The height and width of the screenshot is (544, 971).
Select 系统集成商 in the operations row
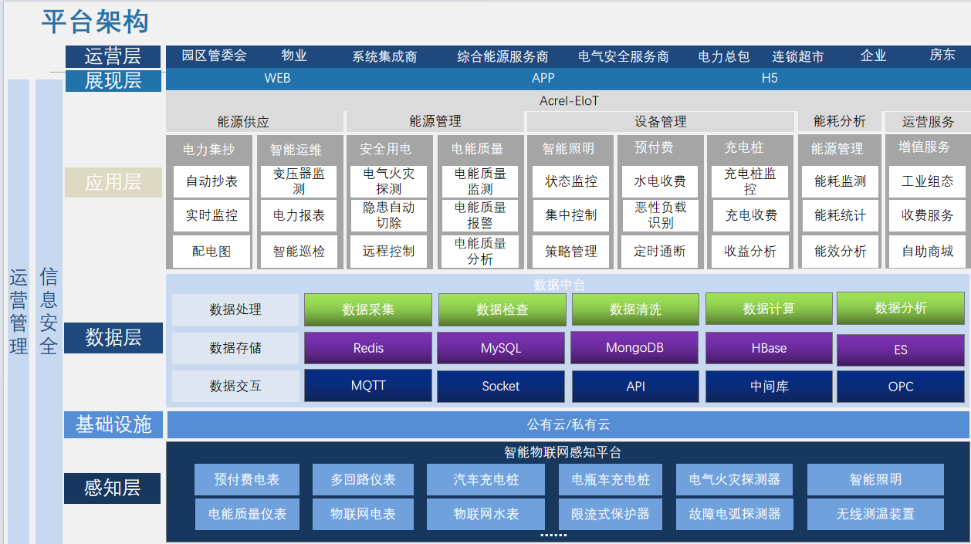384,56
